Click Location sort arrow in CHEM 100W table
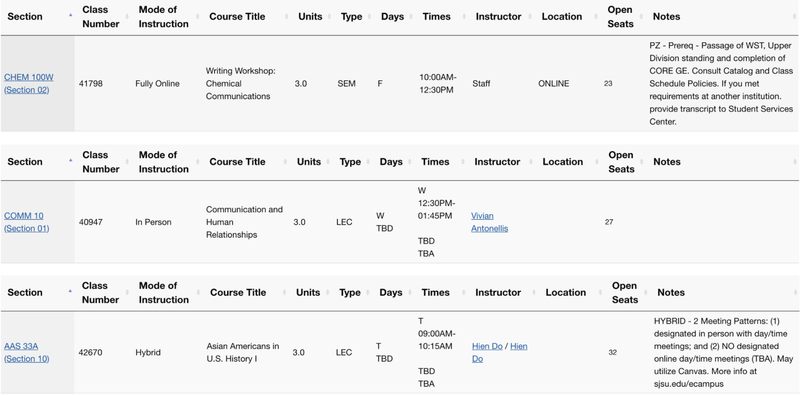This screenshot has height=395, width=802. [x=596, y=17]
